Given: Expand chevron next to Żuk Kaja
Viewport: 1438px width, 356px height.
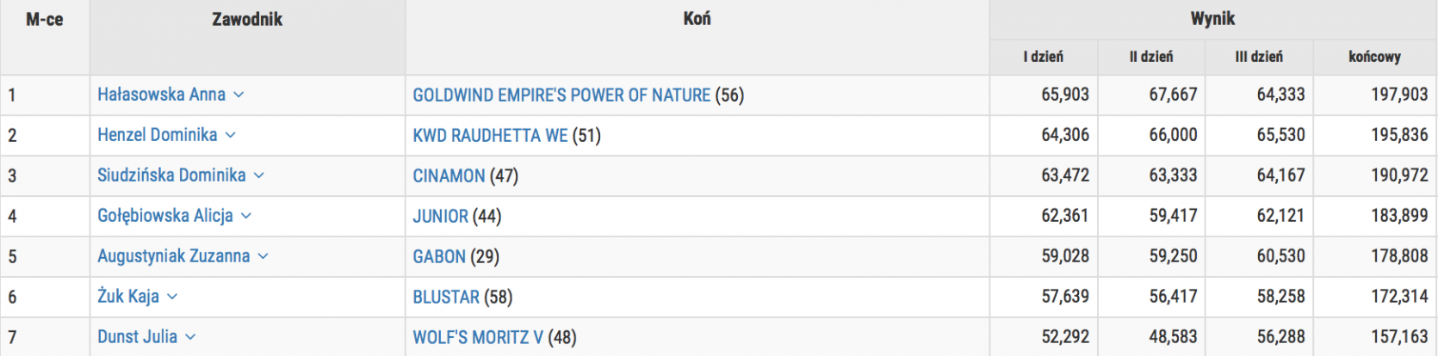Looking at the screenshot, I should click(x=171, y=298).
